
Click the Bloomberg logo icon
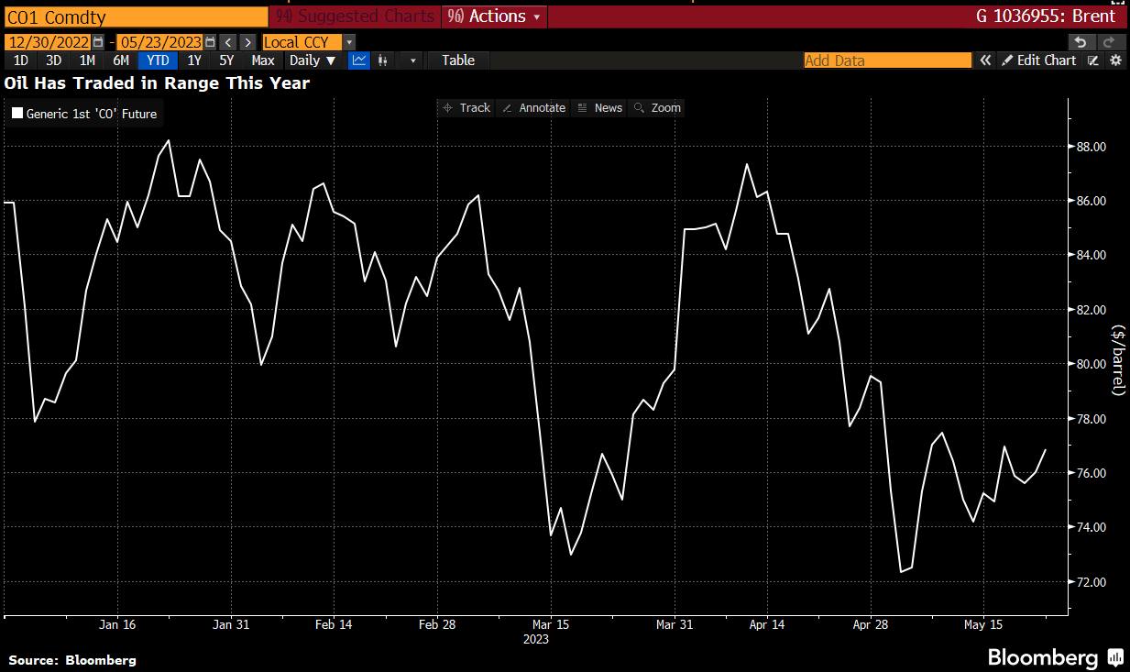(x=1116, y=657)
